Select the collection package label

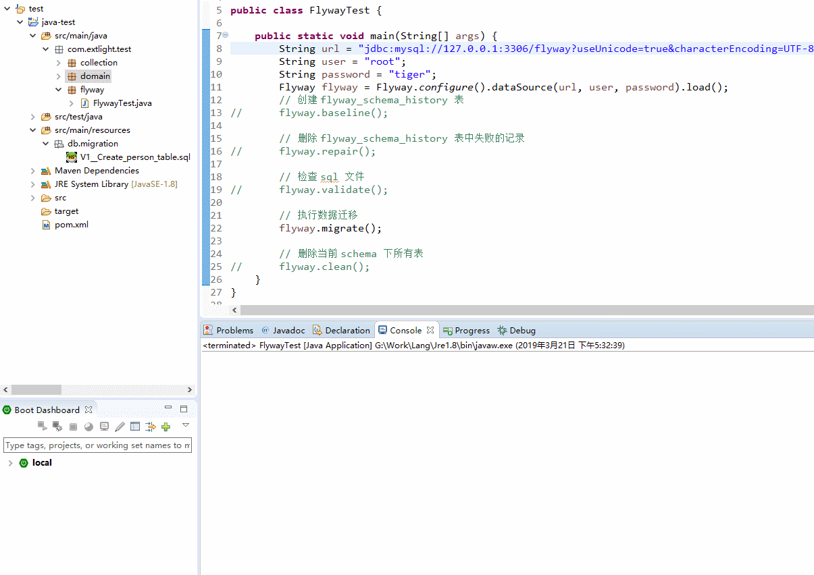[99, 63]
